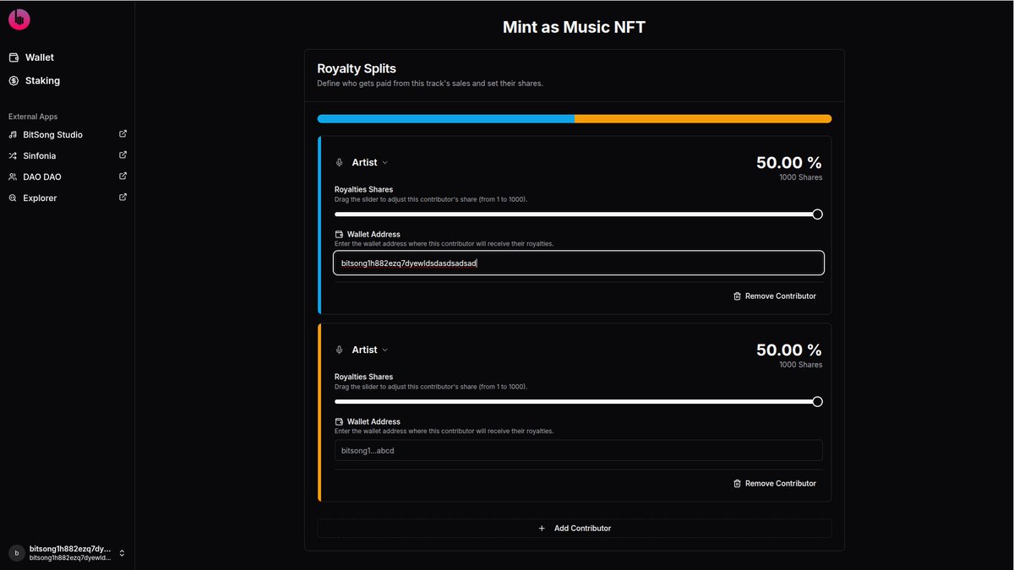Click the trash icon in the orange contributor card
The height and width of the screenshot is (570, 1014).
pyautogui.click(x=737, y=484)
